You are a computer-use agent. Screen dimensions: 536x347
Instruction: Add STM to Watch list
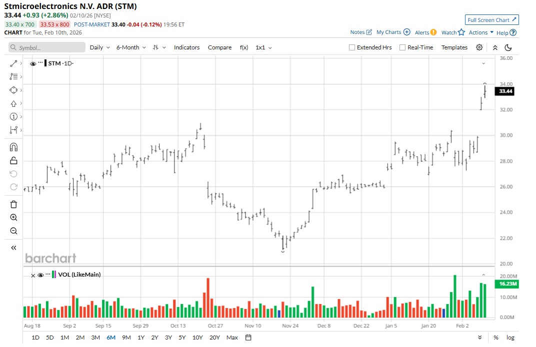453,32
